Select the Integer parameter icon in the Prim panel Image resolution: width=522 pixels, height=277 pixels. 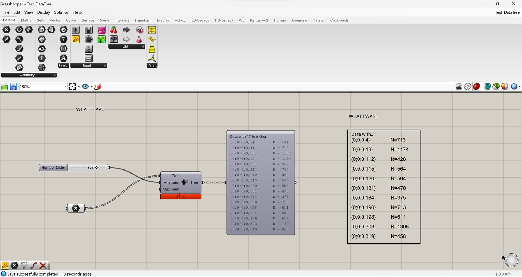pyautogui.click(x=63, y=39)
